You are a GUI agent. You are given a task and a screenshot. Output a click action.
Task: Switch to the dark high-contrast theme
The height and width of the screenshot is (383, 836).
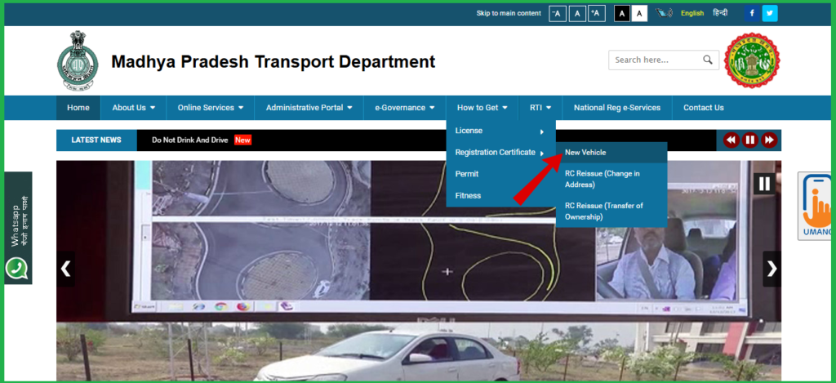622,13
